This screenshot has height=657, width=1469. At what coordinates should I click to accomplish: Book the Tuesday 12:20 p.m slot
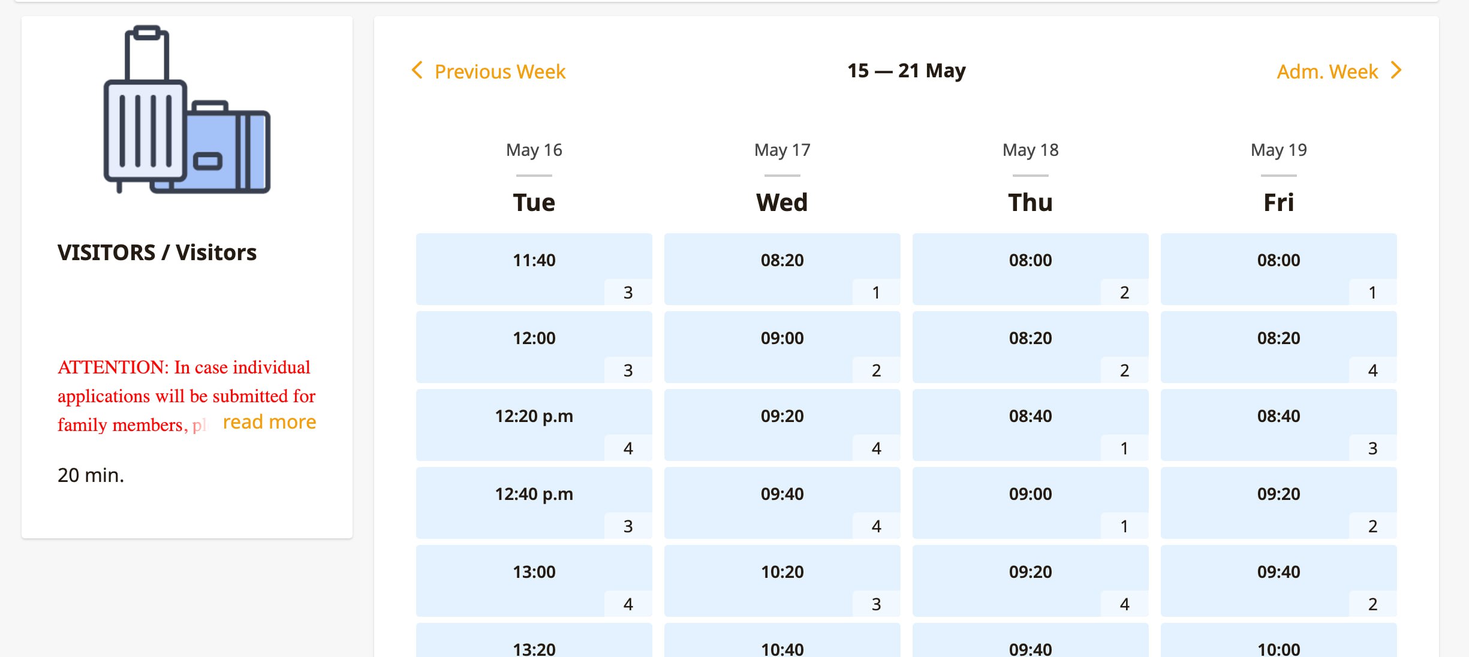coord(534,424)
